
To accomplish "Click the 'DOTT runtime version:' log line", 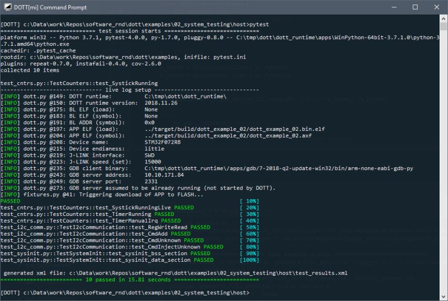I will tap(89, 103).
